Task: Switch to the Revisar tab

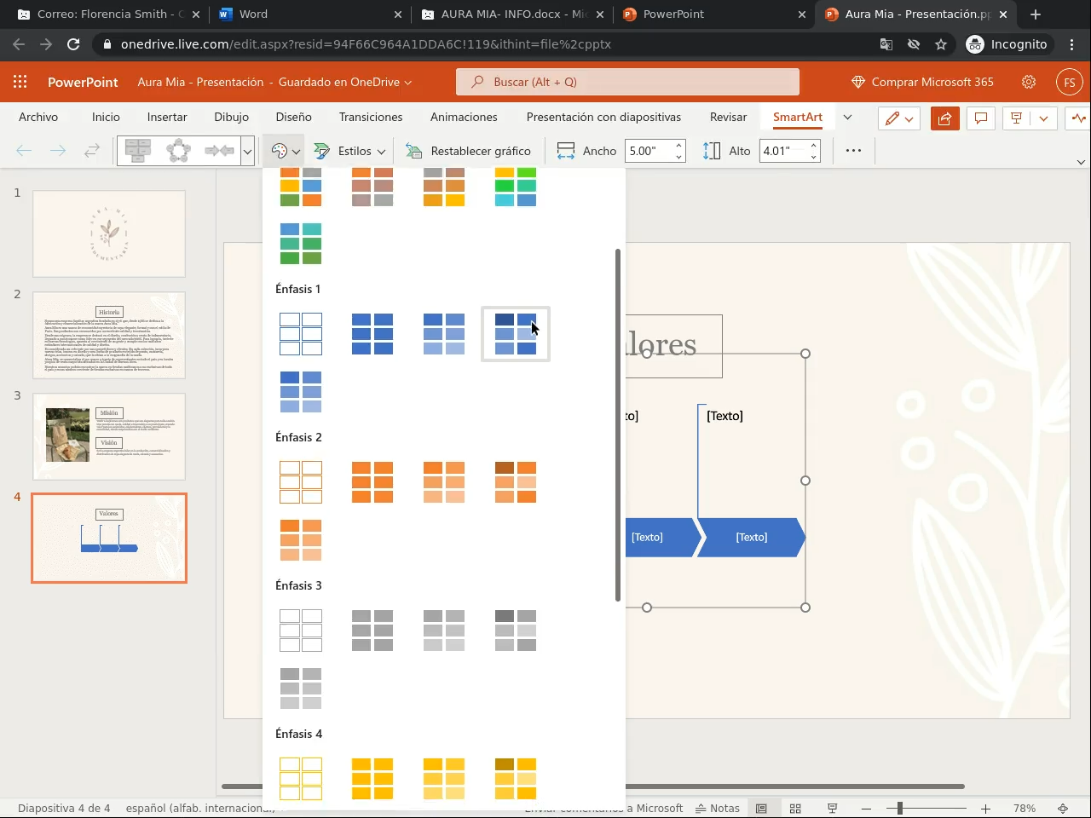Action: tap(728, 117)
